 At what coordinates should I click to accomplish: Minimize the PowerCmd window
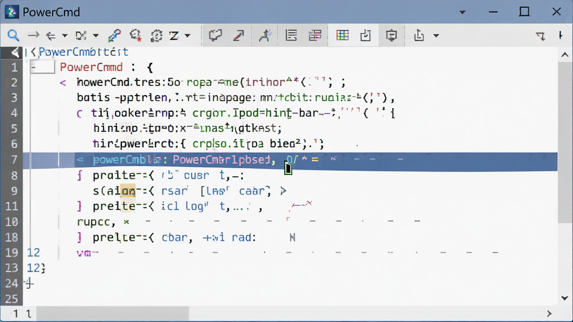pos(494,12)
